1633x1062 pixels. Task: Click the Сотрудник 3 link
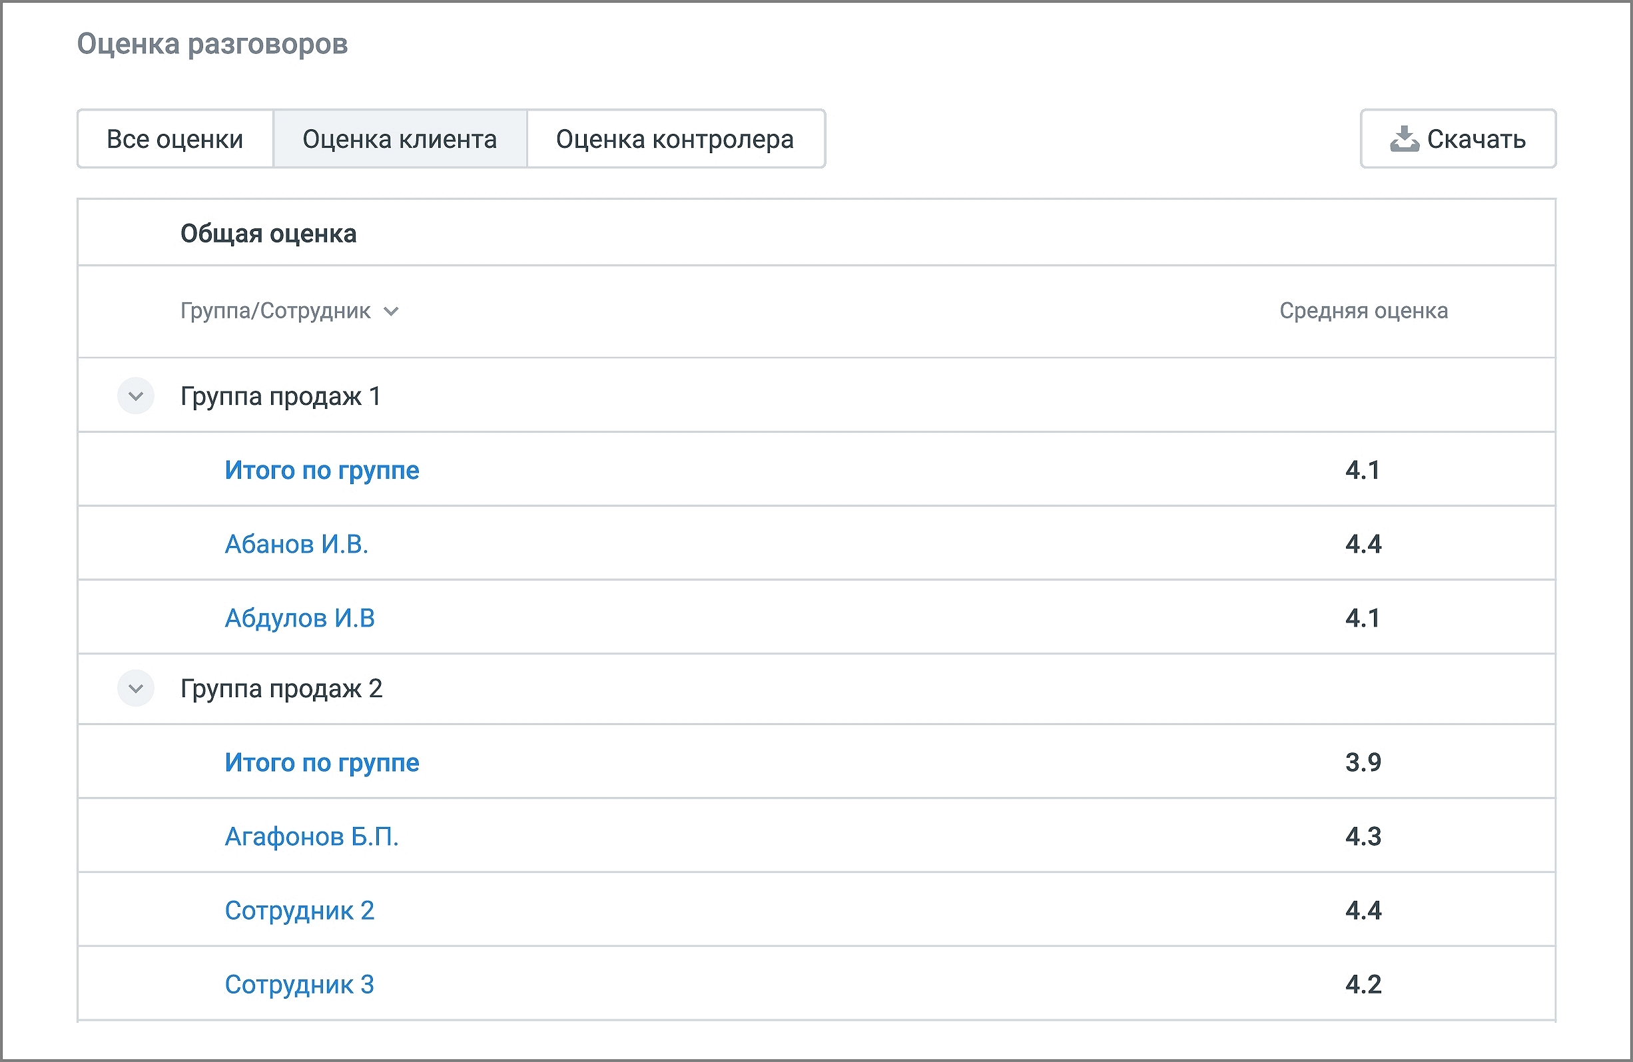300,985
